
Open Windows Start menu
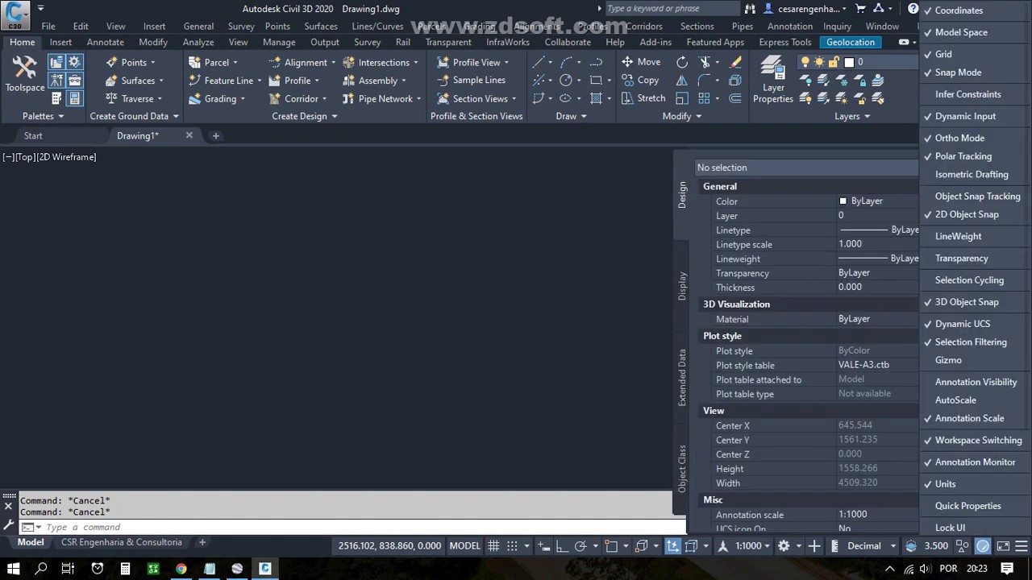(13, 569)
